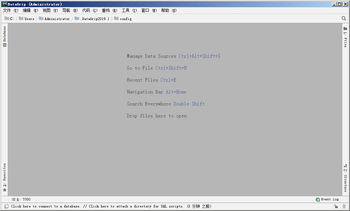Select the C: drive breadcrumb
Image resolution: width=350 pixels, height=211 pixels.
click(9, 19)
